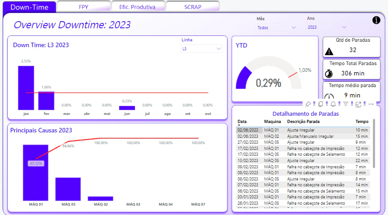Click the '22 min' time cell

point(362,160)
